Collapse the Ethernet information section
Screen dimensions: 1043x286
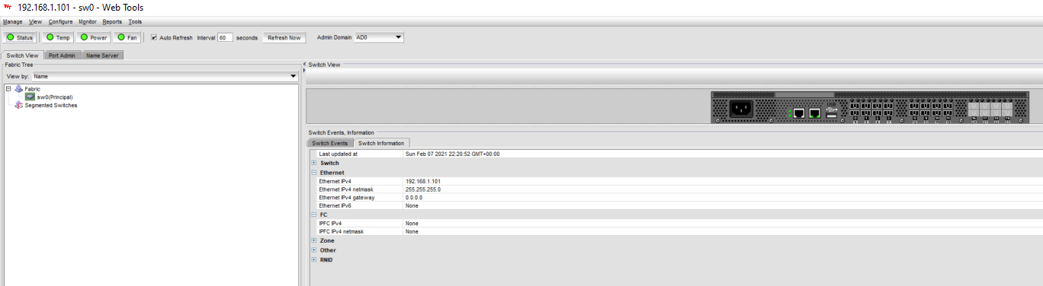pyautogui.click(x=313, y=173)
